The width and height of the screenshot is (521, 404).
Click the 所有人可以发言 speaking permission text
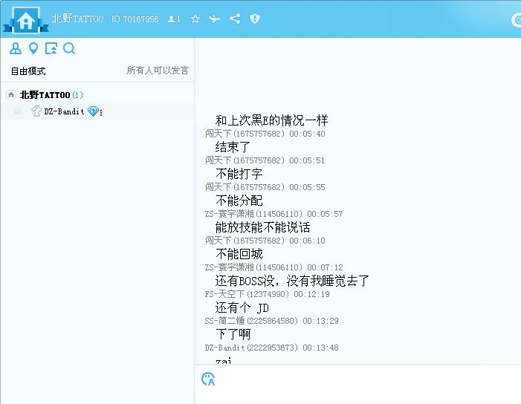[158, 71]
